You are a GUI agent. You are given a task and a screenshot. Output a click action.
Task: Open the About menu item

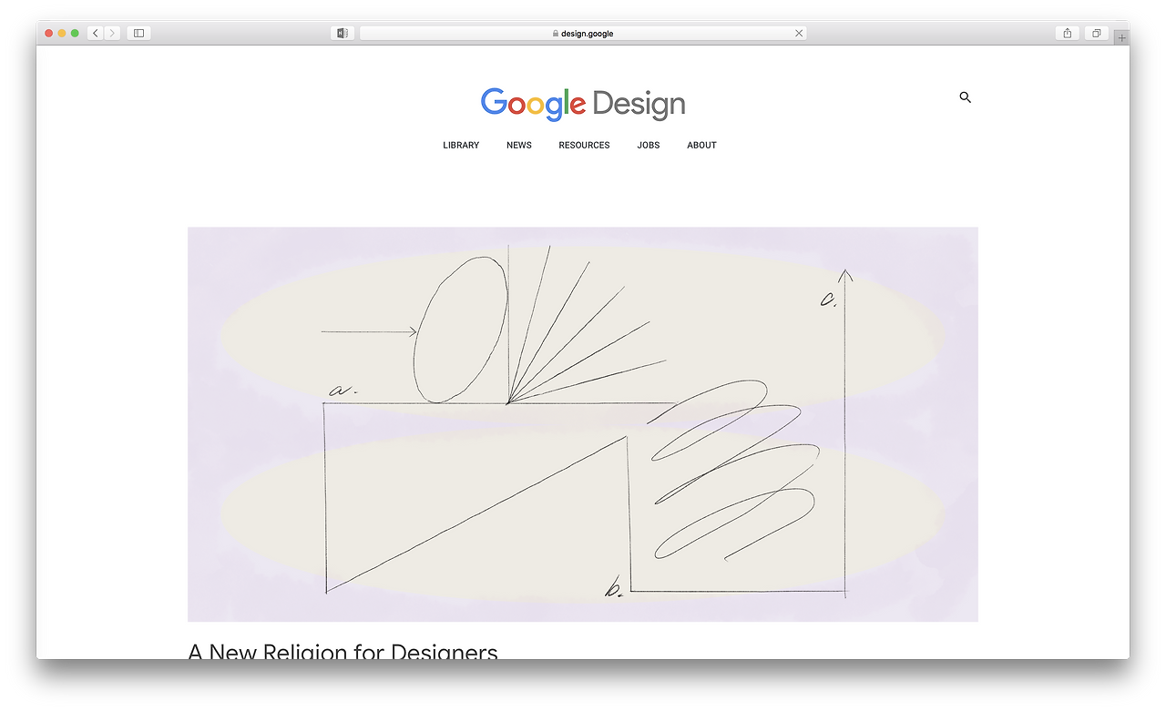701,145
